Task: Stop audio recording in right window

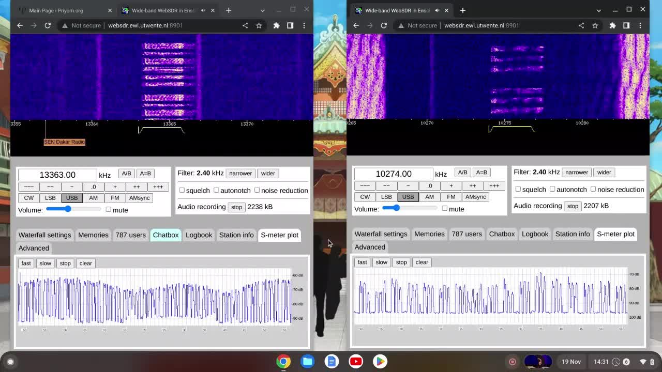Action: pyautogui.click(x=573, y=206)
